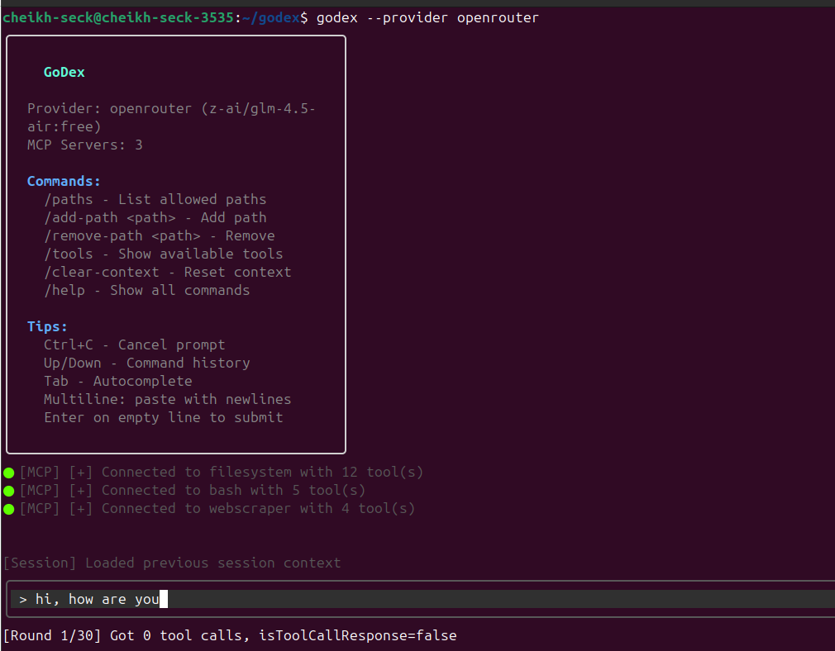Click the green webscraper MCP status indicator
Screen dimensions: 835x651
[x=8, y=508]
